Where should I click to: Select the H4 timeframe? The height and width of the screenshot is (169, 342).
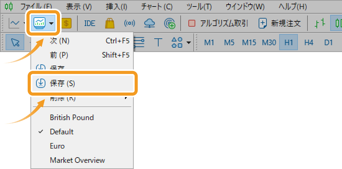[x=309, y=42]
